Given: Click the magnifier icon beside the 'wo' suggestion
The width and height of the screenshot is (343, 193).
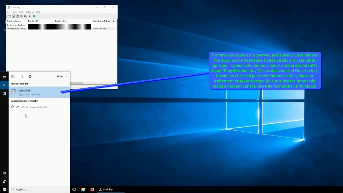Looking at the screenshot, I should [x=12, y=107].
